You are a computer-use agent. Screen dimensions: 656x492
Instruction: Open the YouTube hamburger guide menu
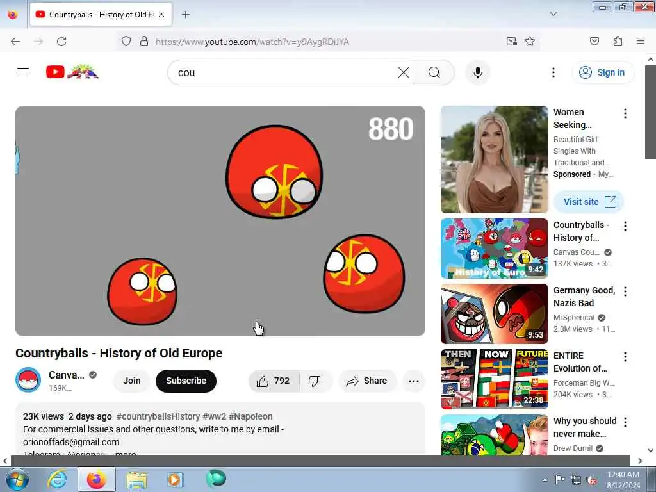point(23,72)
